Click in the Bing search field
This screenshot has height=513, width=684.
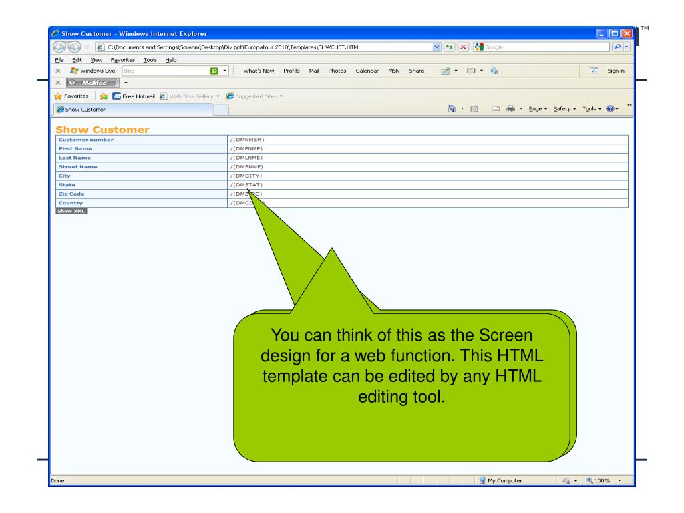click(166, 71)
